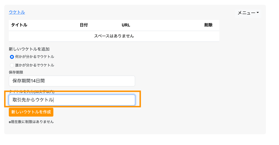Select the 何かが分かるでウケトル radio button
The height and width of the screenshot is (145, 279).
tap(12, 57)
